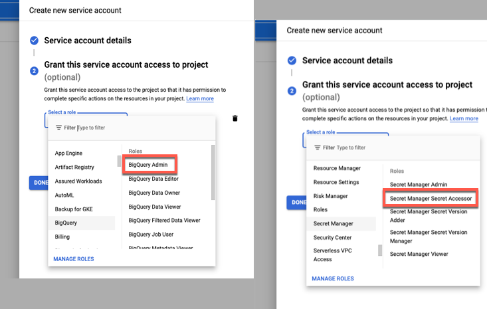The width and height of the screenshot is (487, 309).
Task: Choose BigQuery Data Viewer role
Action: point(154,207)
